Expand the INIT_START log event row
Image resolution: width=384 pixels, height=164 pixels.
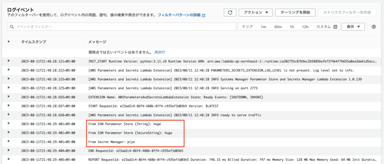(x=9, y=61)
